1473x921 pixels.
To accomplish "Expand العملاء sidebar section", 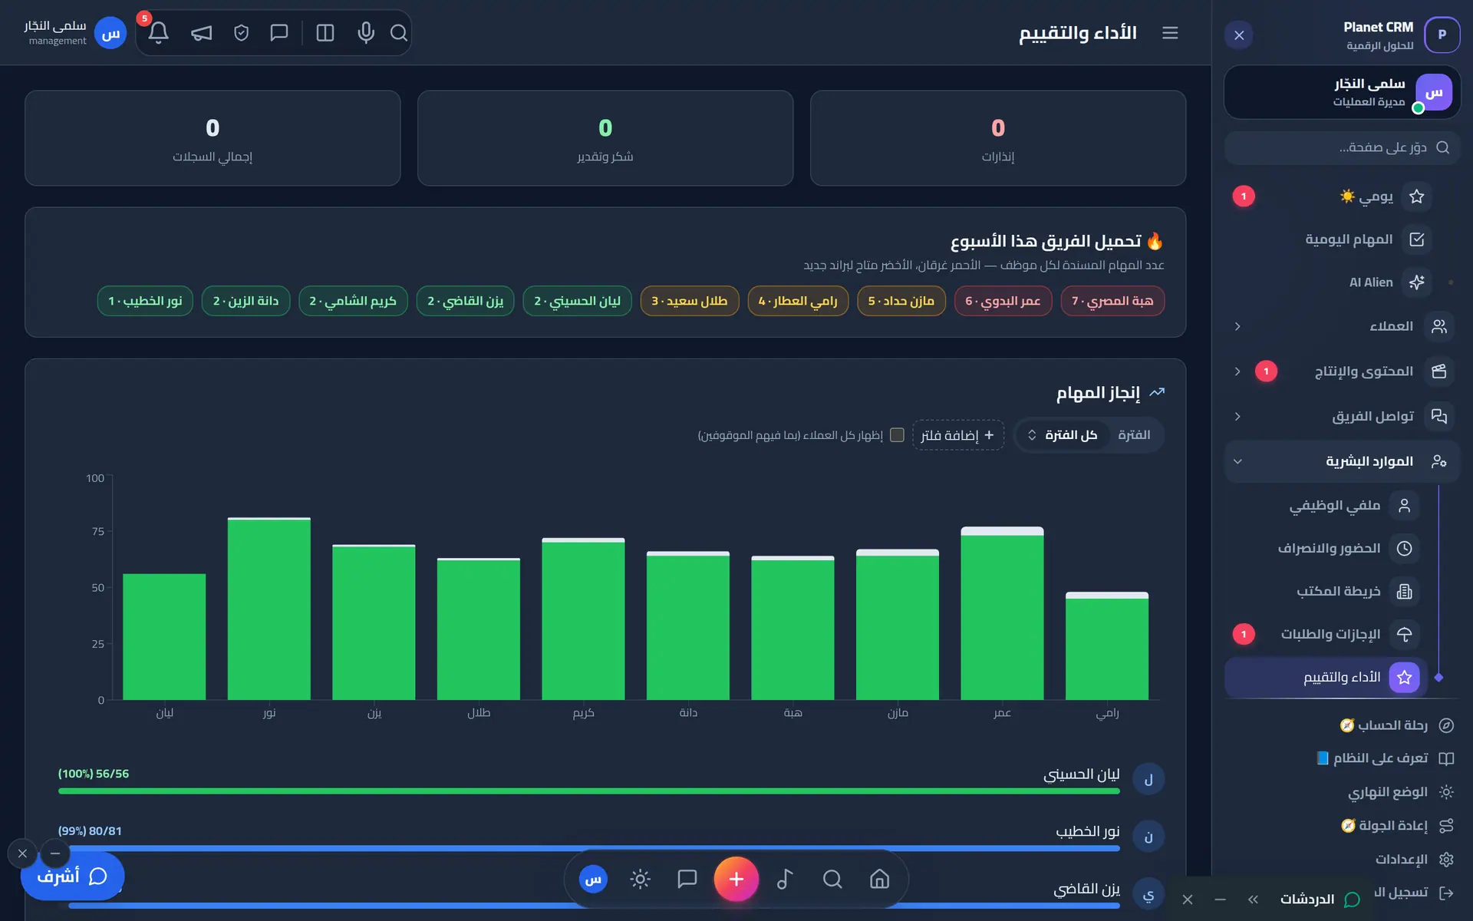I will pos(1342,326).
